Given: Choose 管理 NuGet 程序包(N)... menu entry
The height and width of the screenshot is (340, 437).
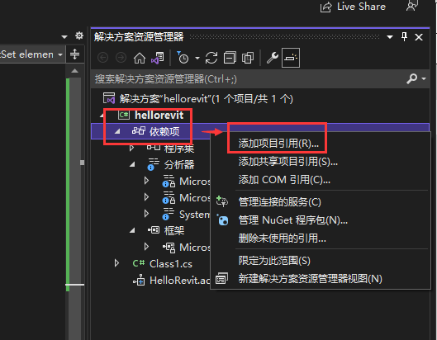Looking at the screenshot, I should pos(293,220).
